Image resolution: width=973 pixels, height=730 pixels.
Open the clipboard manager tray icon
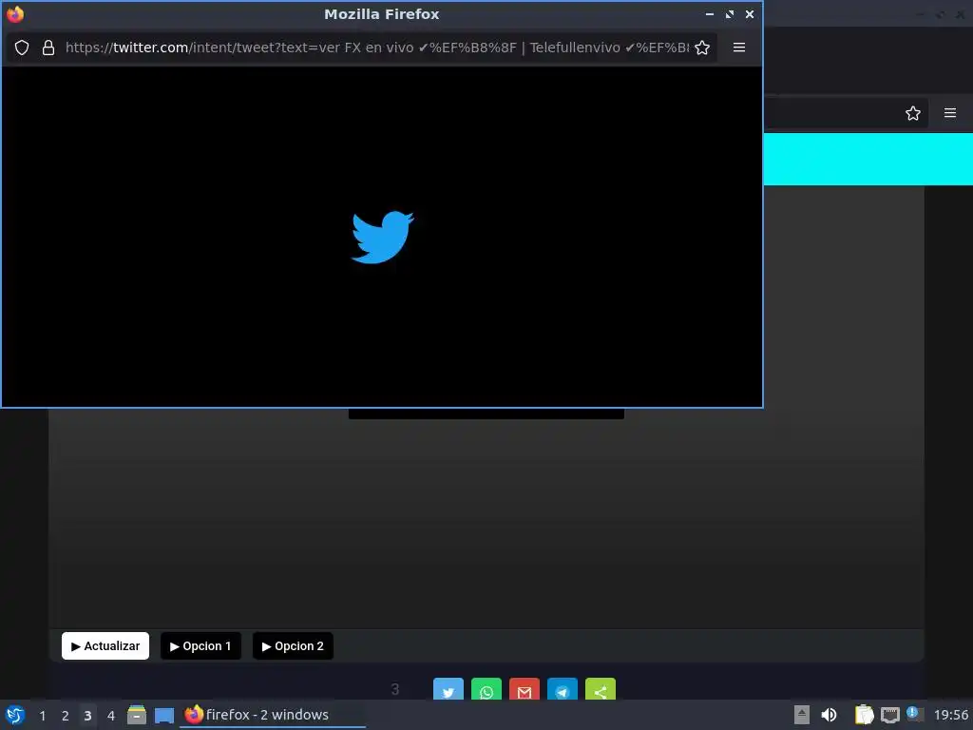click(x=864, y=715)
